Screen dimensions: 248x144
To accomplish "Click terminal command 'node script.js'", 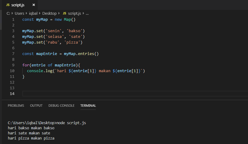I will (x=71, y=123).
